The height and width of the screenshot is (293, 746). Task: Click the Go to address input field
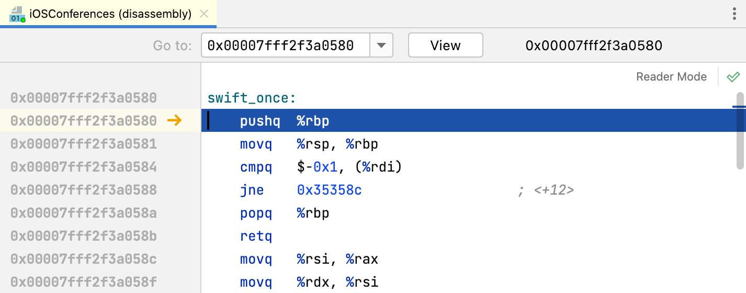[x=285, y=46]
